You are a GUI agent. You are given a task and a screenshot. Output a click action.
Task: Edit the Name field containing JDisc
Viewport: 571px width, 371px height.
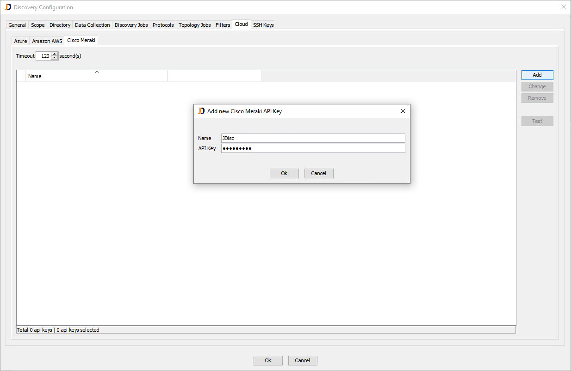[313, 138]
